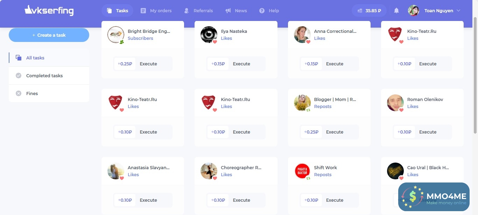Image resolution: width=478 pixels, height=215 pixels.
Task: Open the Help tab
Action: click(269, 10)
